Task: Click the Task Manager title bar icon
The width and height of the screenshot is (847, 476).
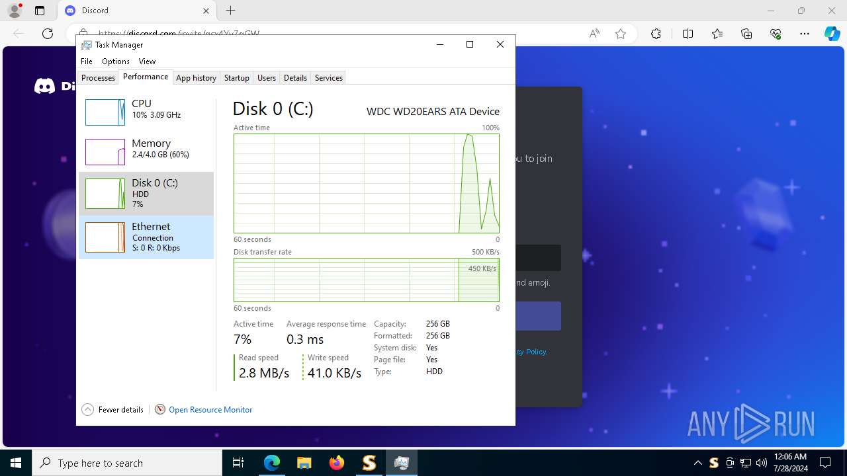Action: 87,45
